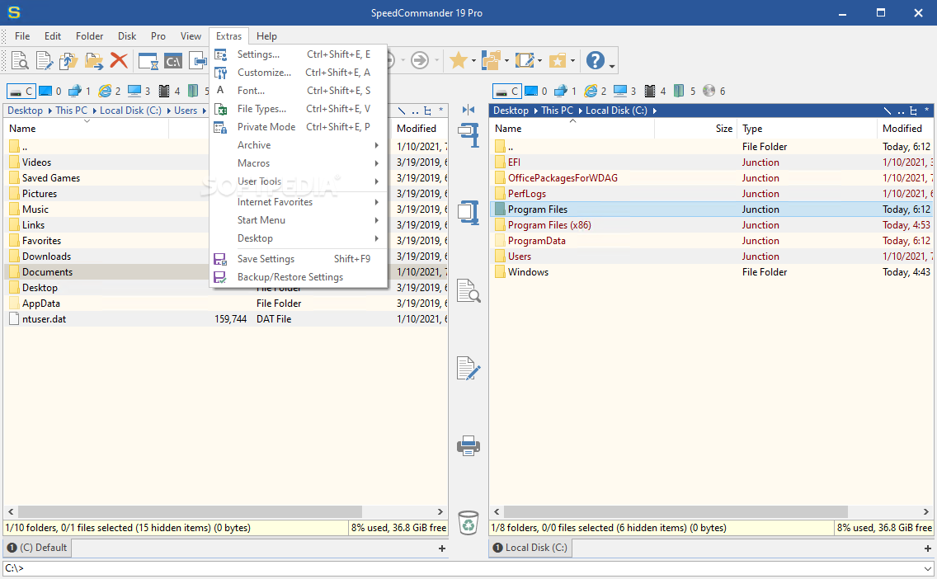Click the window with hourglass toolbar icon
Viewport: 937px width, 579px height.
coord(148,61)
